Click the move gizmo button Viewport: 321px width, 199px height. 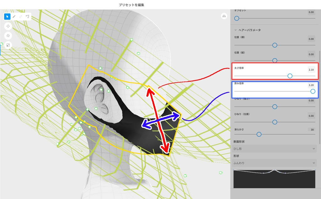8,26
